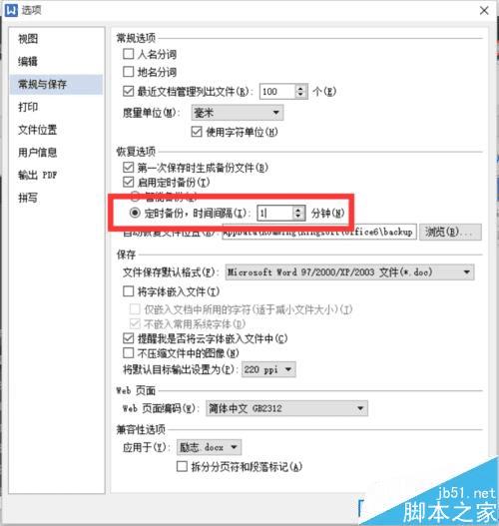499x526 pixels.
Task: Open the 度量单位 dropdown showing 毫米
Action: pyautogui.click(x=238, y=113)
